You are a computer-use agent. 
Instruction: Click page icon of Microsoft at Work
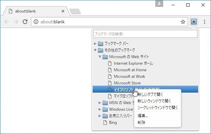[x=110, y=77]
